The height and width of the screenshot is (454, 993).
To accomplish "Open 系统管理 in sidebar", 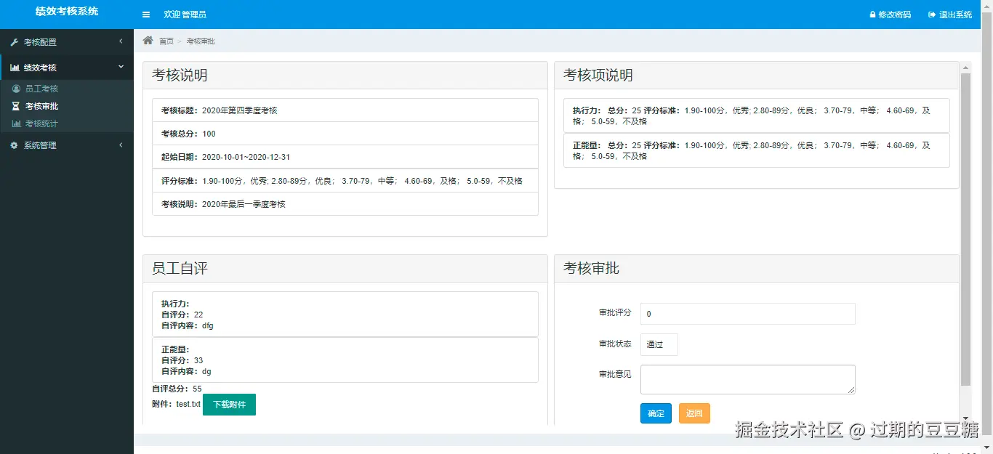I will [67, 145].
